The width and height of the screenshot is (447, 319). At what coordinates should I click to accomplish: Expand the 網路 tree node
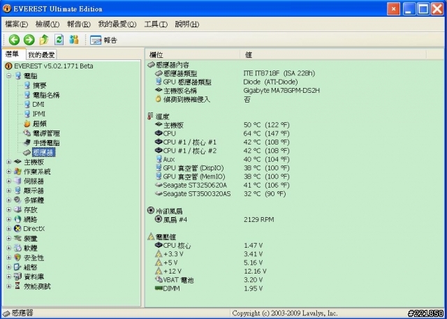pos(8,219)
